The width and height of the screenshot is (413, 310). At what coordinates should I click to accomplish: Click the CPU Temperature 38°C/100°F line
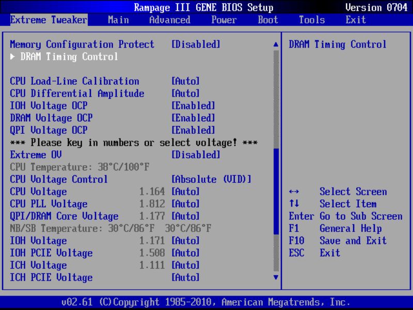80,167
